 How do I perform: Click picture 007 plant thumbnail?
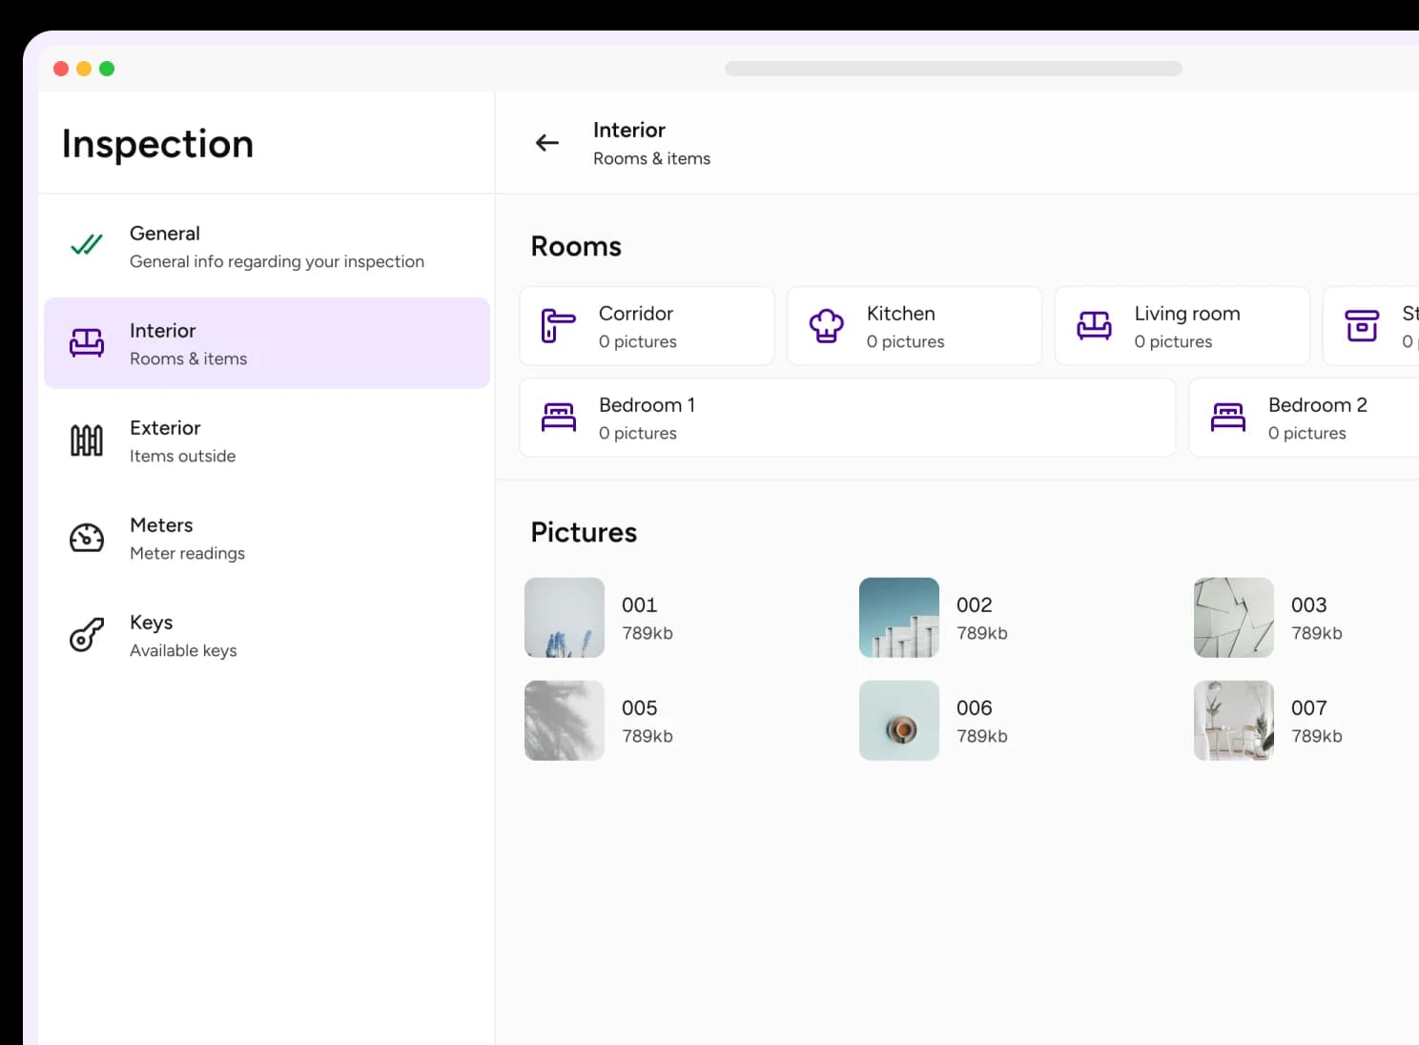point(1233,720)
